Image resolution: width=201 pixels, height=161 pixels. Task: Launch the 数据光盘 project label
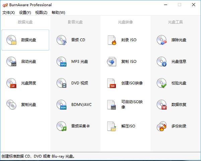click(x=28, y=40)
